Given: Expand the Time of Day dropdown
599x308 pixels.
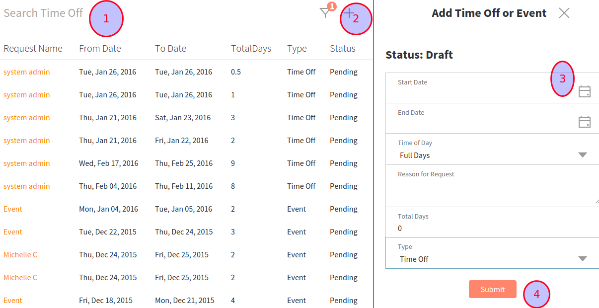Looking at the screenshot, I should tap(583, 155).
